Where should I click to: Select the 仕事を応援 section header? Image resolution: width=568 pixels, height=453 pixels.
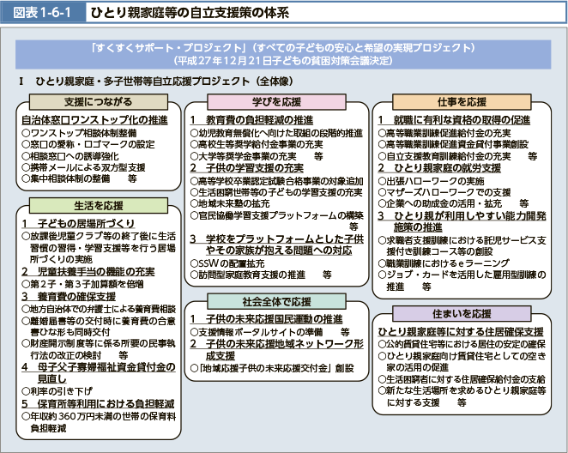click(x=467, y=101)
